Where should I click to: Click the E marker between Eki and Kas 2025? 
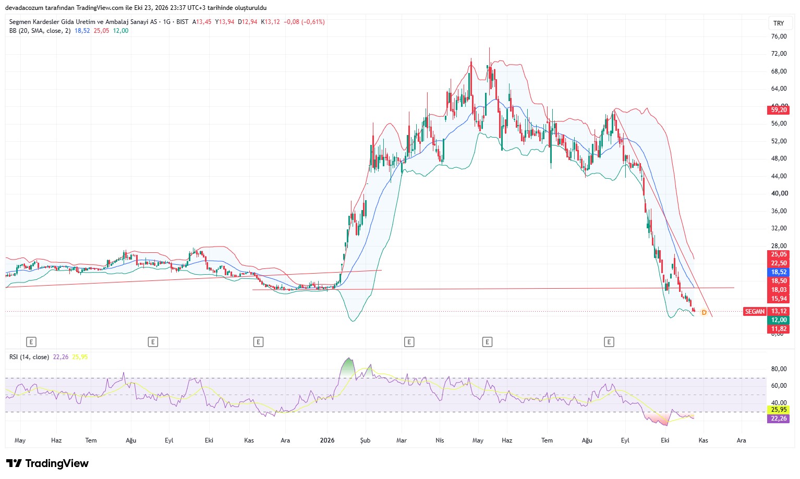[x=258, y=342]
